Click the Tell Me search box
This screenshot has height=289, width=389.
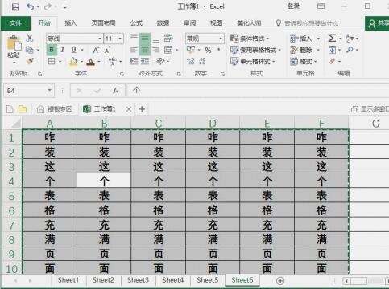[308, 23]
